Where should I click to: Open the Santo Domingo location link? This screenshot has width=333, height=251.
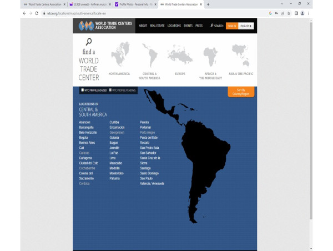click(x=149, y=173)
